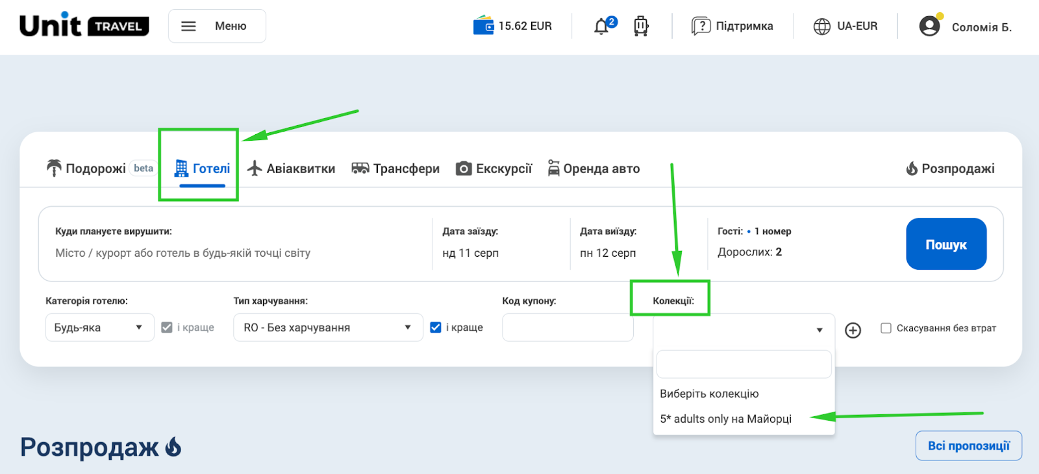
Task: Click the wallet balance icon
Action: [x=483, y=26]
